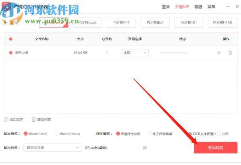
Task: Toggle the select-all checkbox in the table header
Action: click(10, 39)
